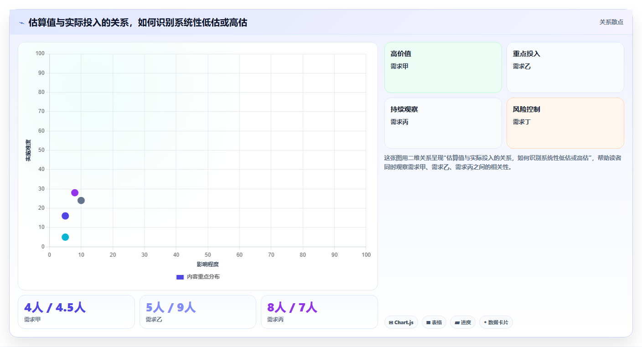642x347 pixels.
Task: Open the 高价值 需求甲 card
Action: 443,67
